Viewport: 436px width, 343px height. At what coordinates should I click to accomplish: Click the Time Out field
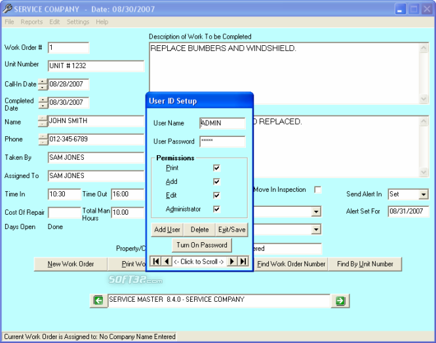pos(128,194)
